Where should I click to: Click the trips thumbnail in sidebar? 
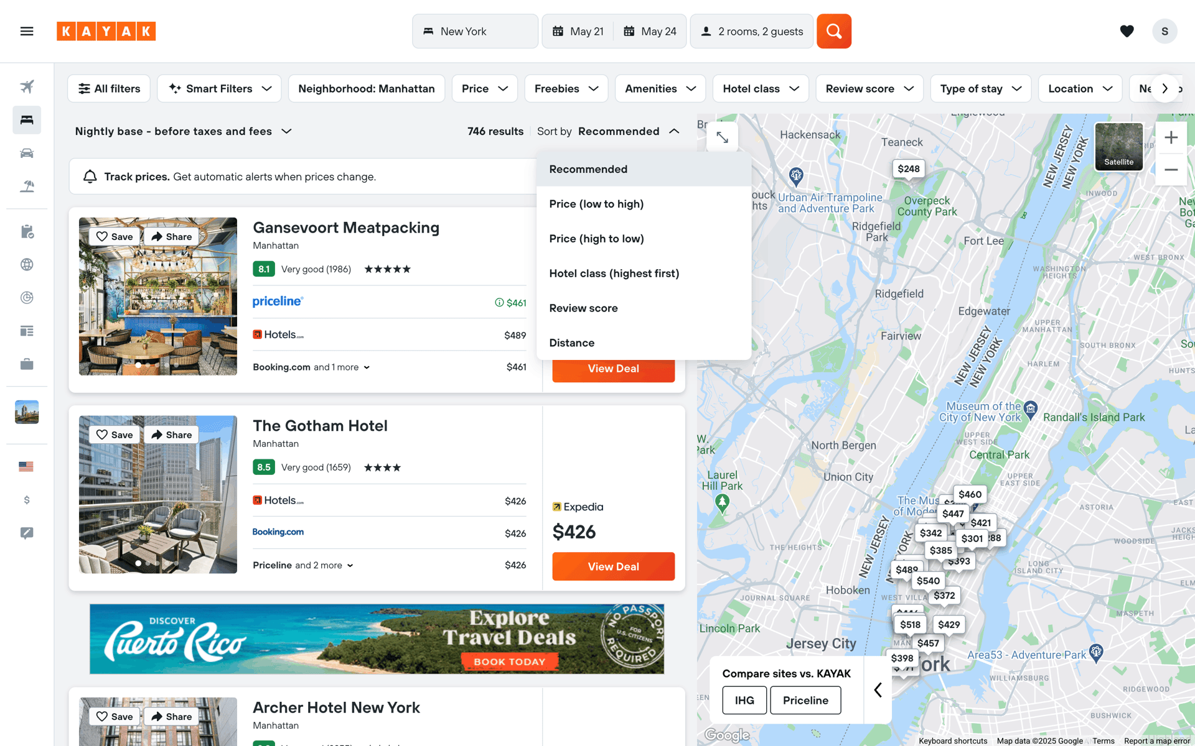(x=27, y=412)
